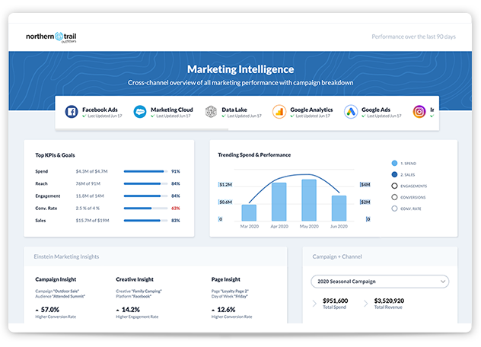Viewport: 481px width, 347px height.
Task: Expand the Total Revenue chevron
Action: [365, 304]
